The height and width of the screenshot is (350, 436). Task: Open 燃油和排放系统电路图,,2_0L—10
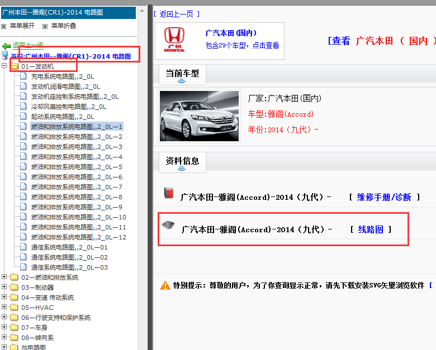tap(78, 217)
